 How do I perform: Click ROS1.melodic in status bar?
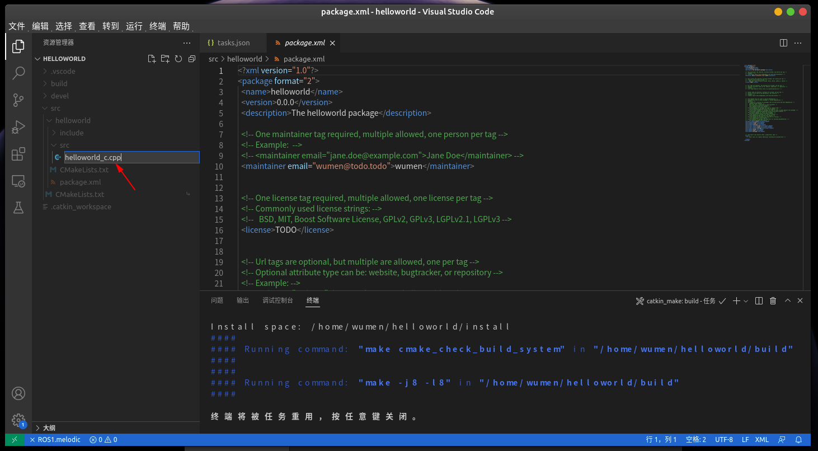point(59,440)
